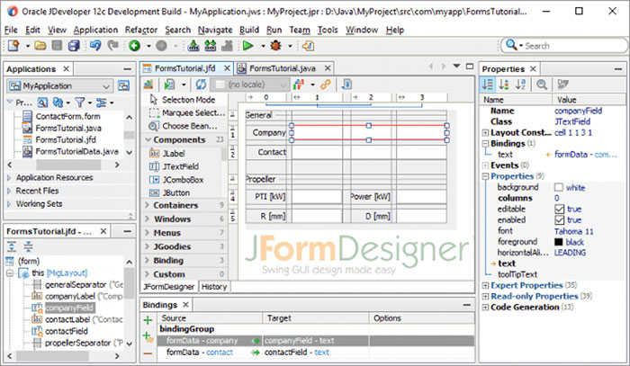This screenshot has width=630, height=366.
Task: Click the green plus add binding icon
Action: (x=148, y=320)
